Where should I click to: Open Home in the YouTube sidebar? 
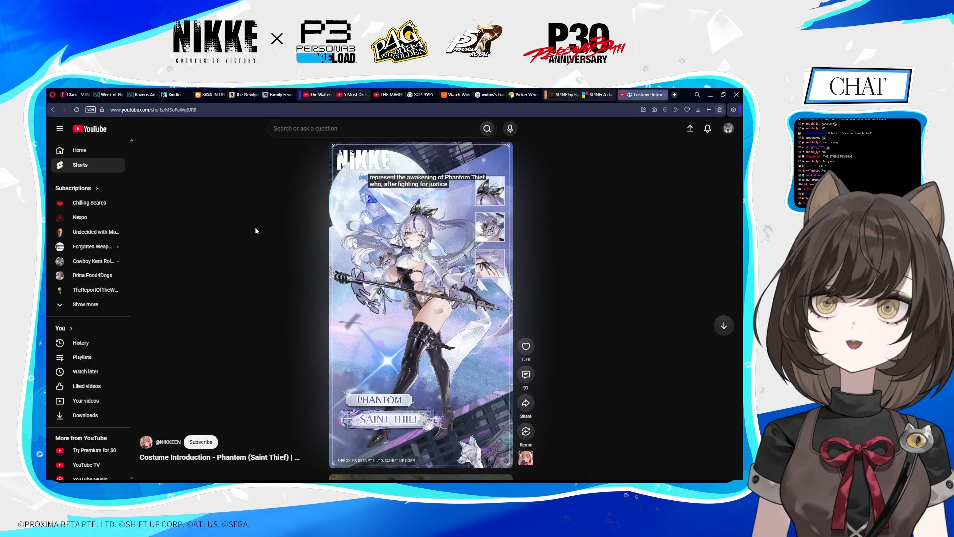[88, 150]
